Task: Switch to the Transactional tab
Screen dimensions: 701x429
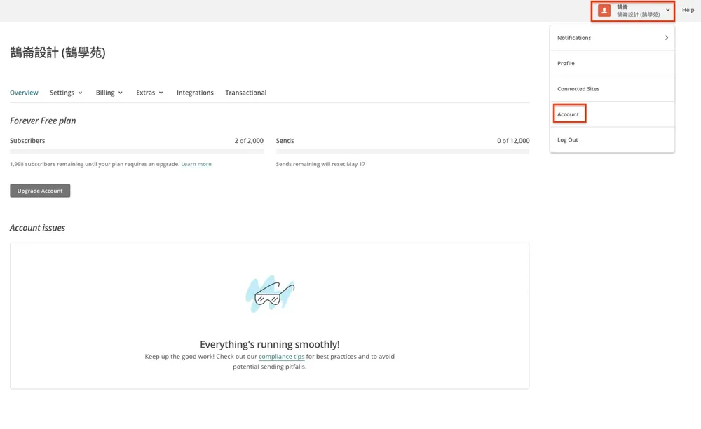Action: [246, 93]
